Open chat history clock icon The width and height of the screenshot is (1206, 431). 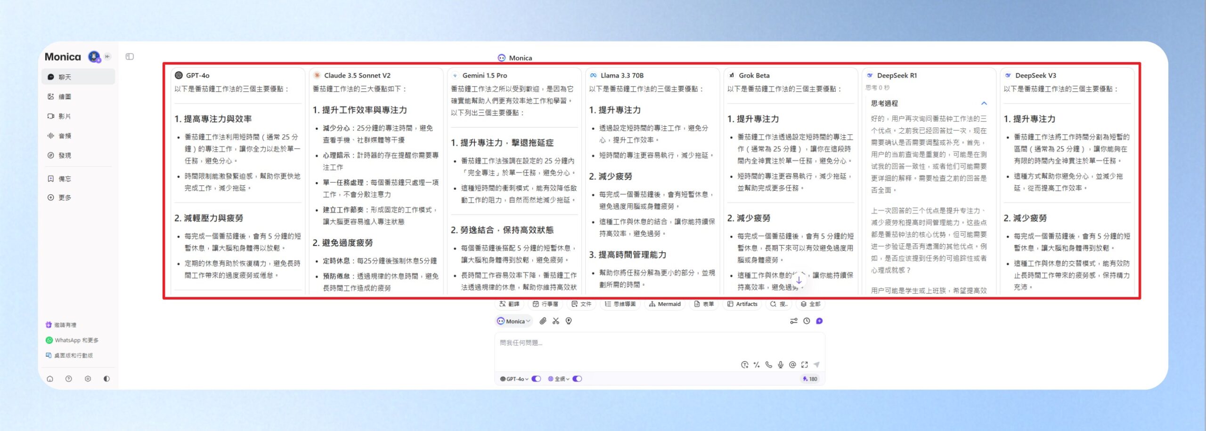807,321
